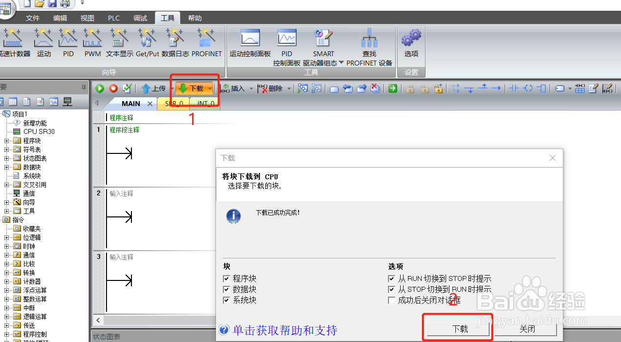Image resolution: width=621 pixels, height=342 pixels.
Task: Open 查找 PROFINET 设备 tool
Action: click(x=369, y=47)
